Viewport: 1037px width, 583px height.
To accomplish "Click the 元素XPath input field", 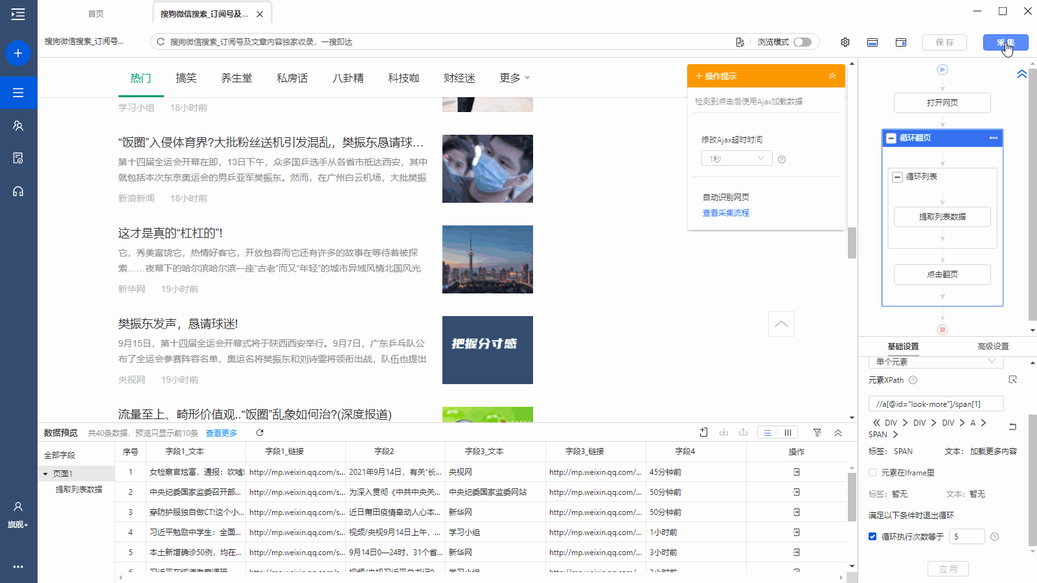I will tap(935, 404).
